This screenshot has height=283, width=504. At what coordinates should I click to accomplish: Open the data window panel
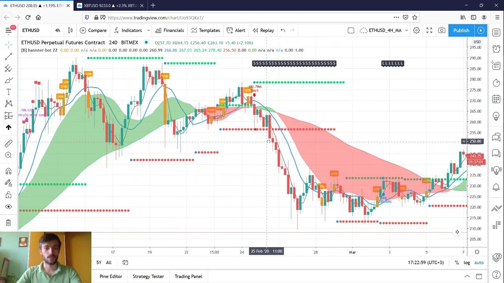coord(496,66)
